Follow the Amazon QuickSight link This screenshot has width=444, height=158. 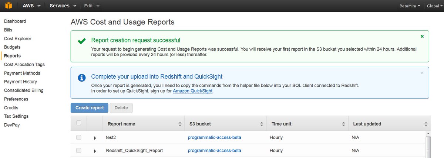click(193, 91)
